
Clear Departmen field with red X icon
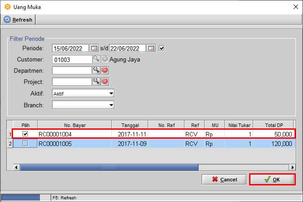(105, 70)
